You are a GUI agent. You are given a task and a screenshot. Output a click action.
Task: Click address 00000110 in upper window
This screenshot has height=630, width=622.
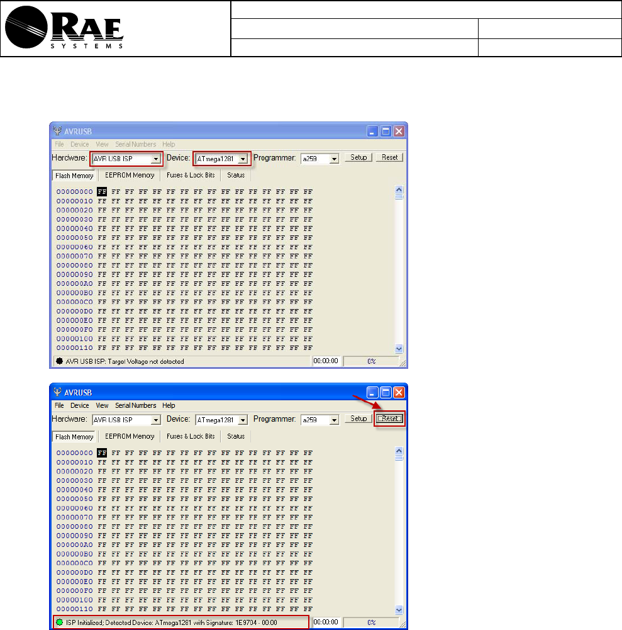pyautogui.click(x=74, y=348)
